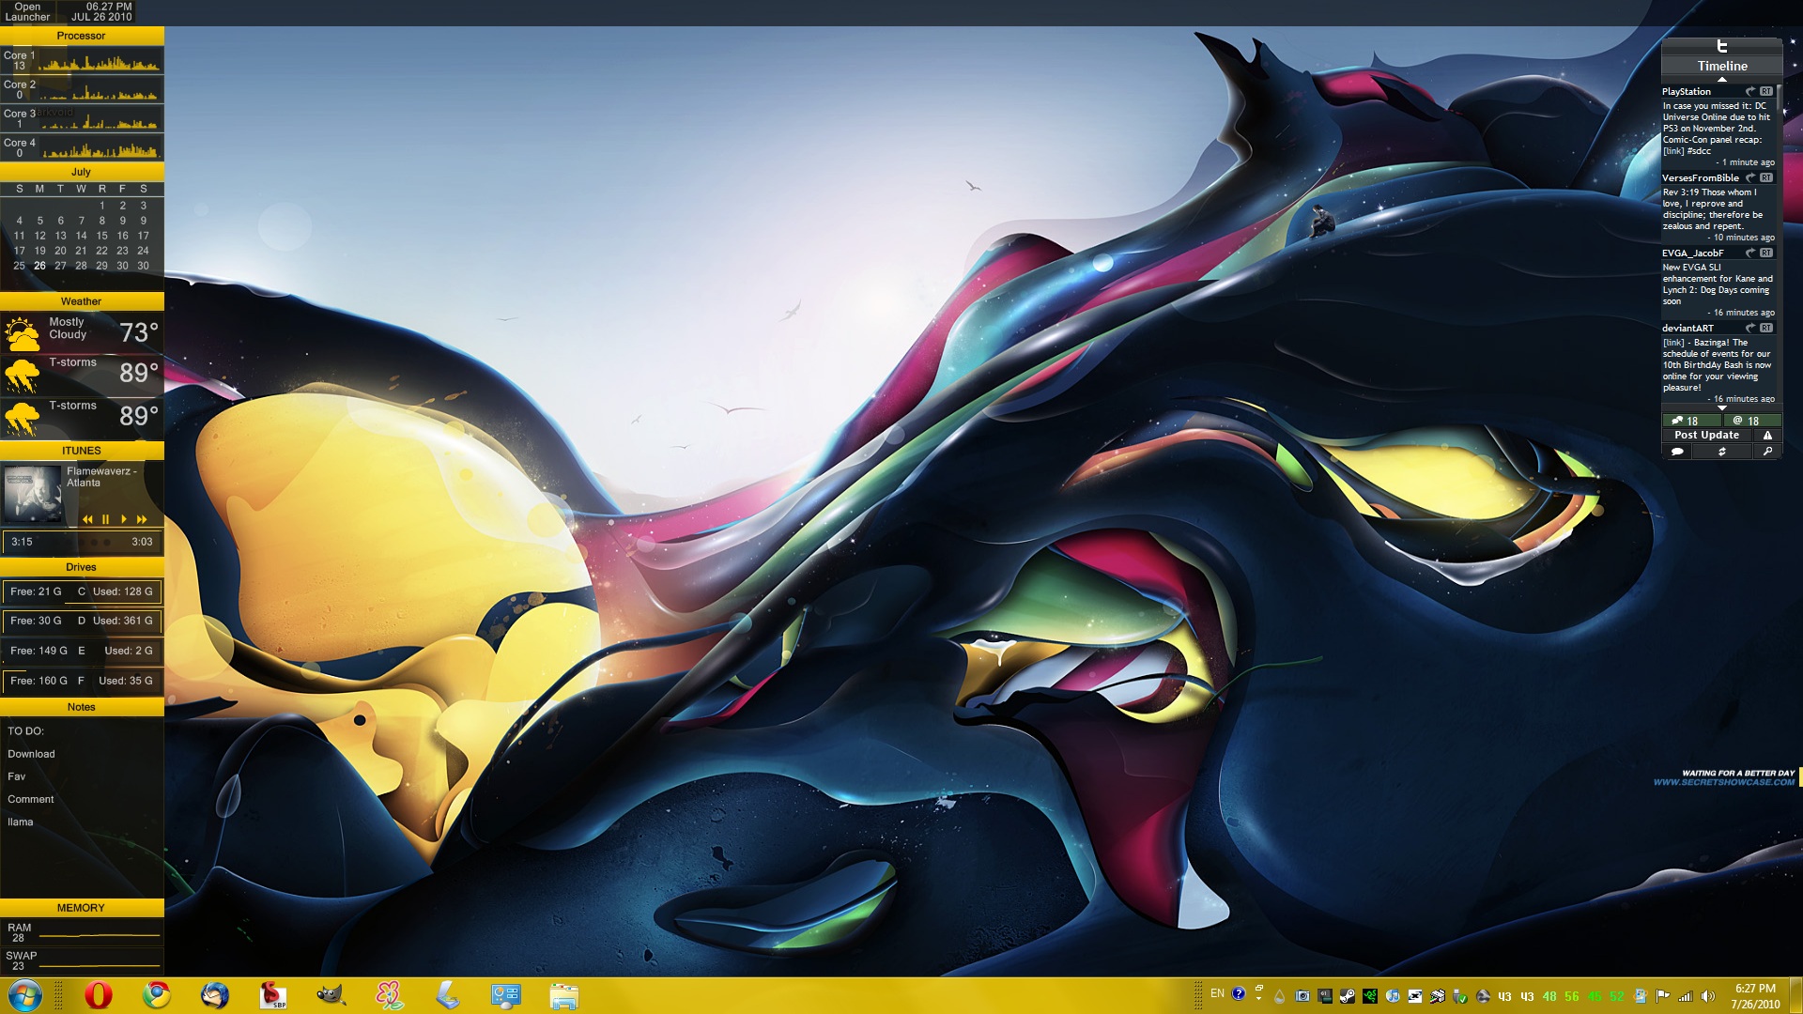The image size is (1803, 1014).
Task: Skip to previous iTunes track
Action: tap(87, 519)
